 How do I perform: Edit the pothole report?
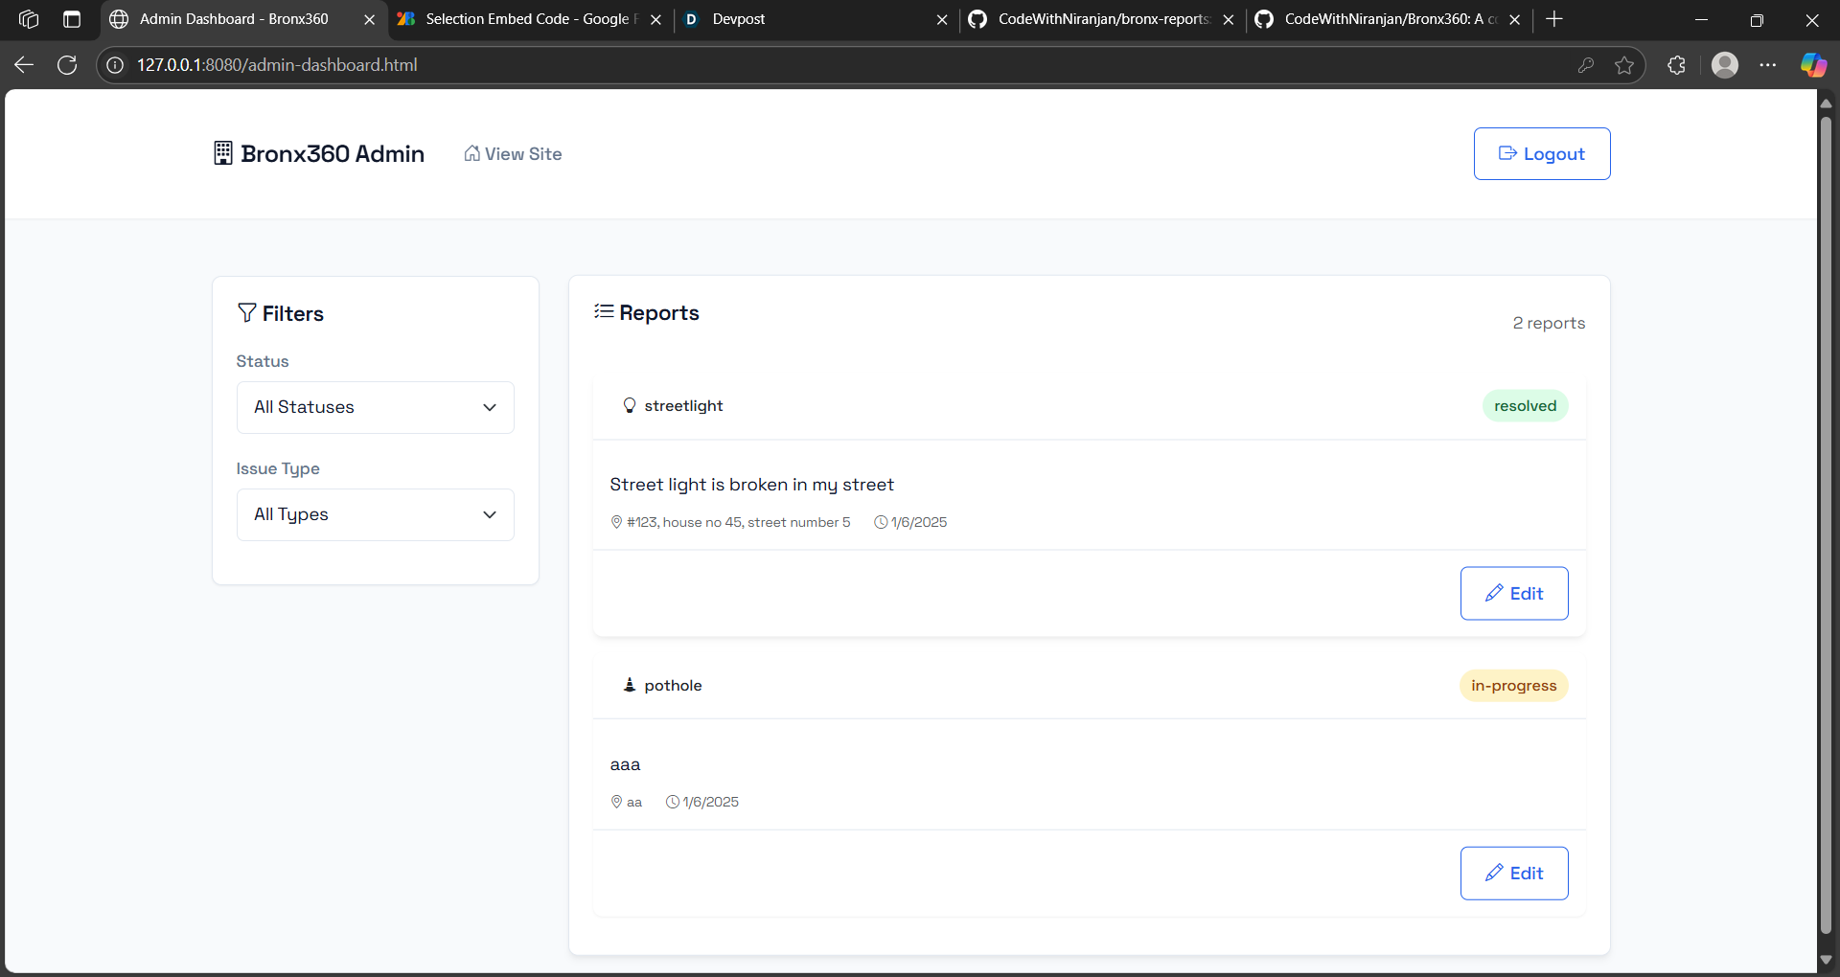click(x=1514, y=874)
